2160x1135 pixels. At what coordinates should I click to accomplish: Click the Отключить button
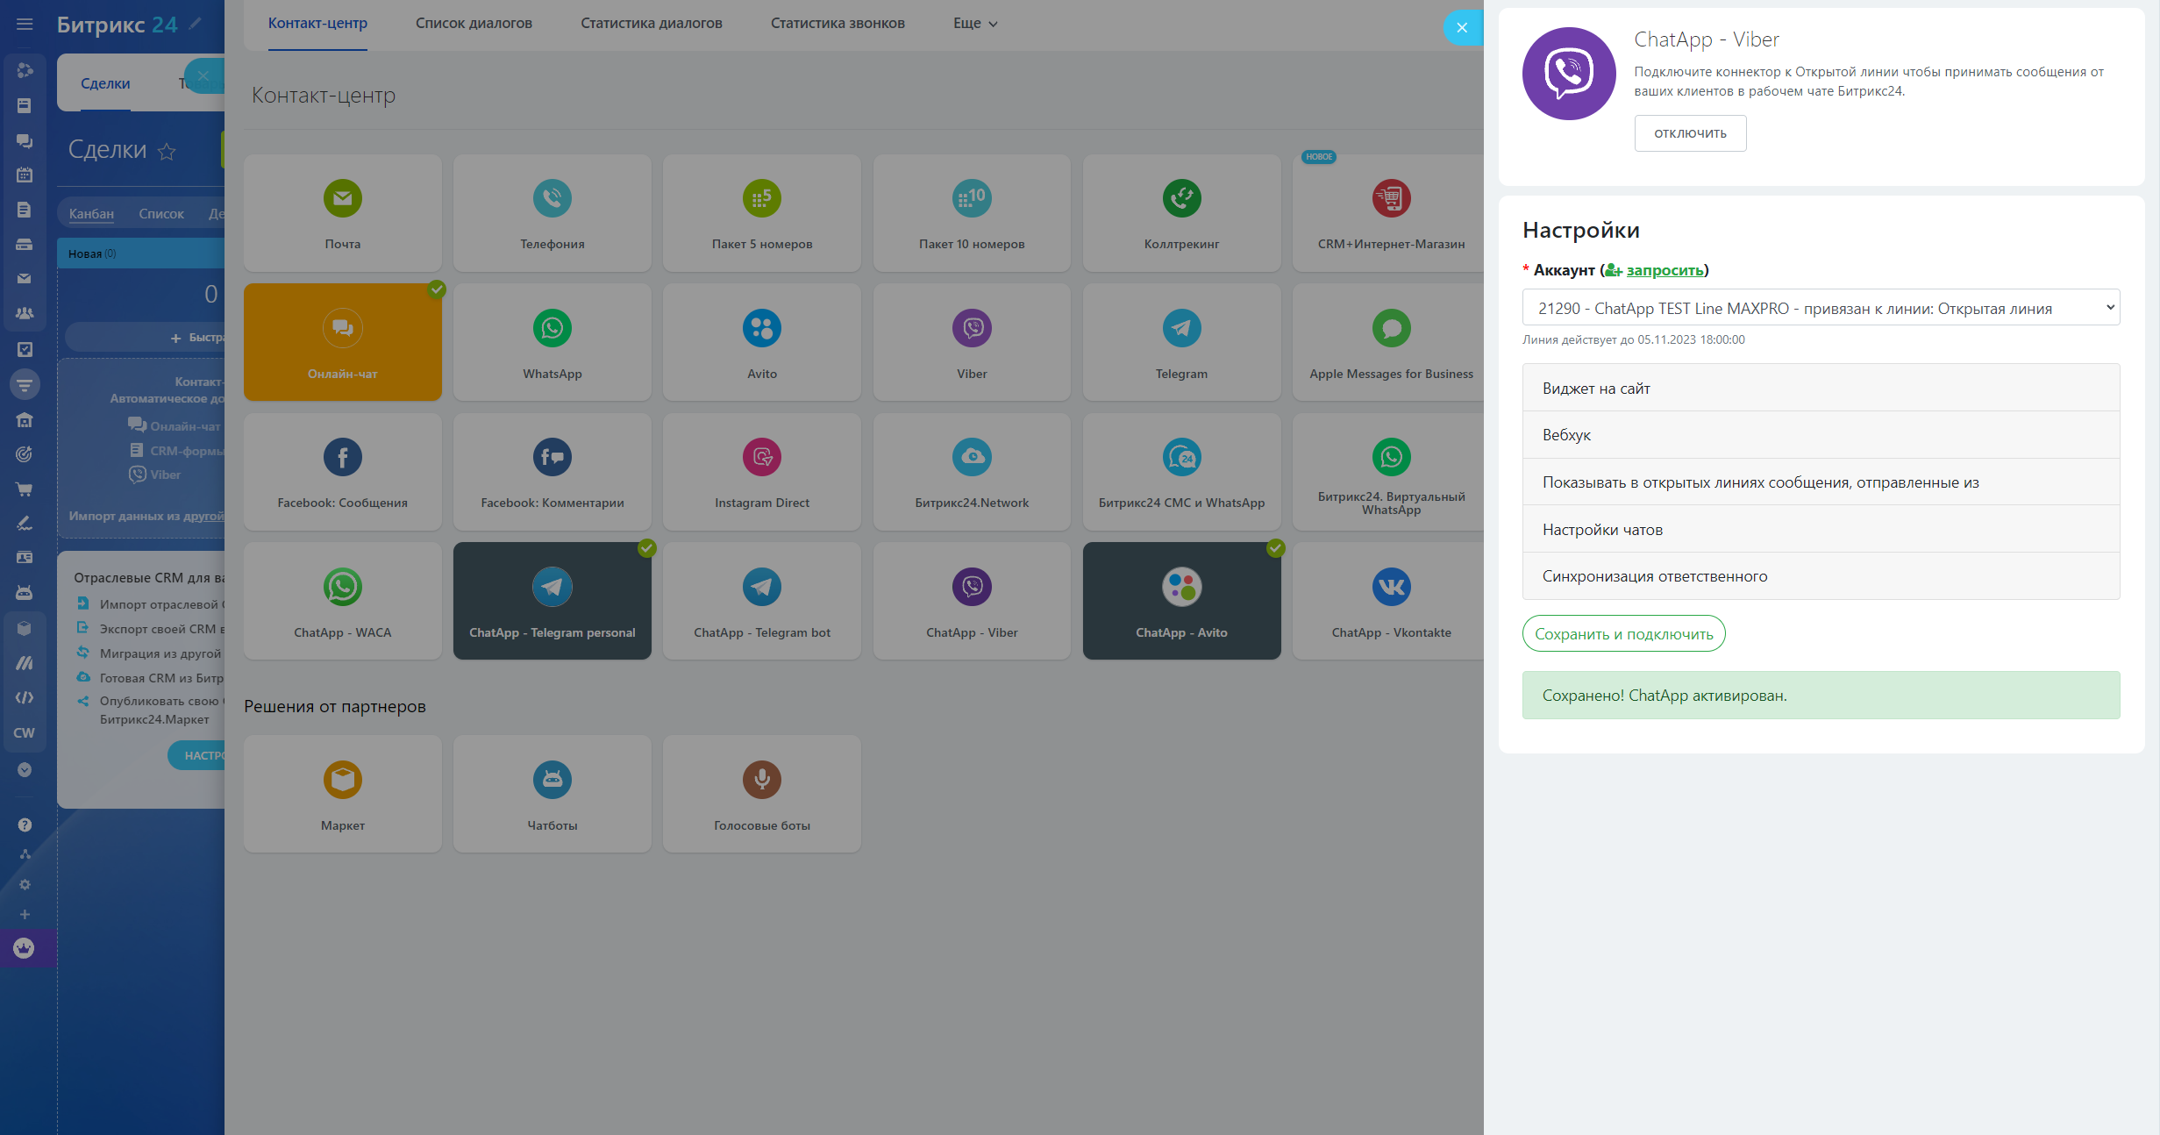tap(1689, 133)
